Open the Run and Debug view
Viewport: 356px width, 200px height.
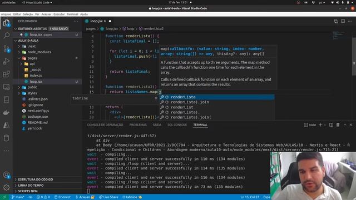click(x=6, y=61)
